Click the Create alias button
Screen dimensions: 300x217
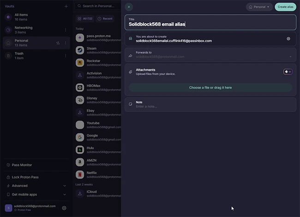point(285,7)
